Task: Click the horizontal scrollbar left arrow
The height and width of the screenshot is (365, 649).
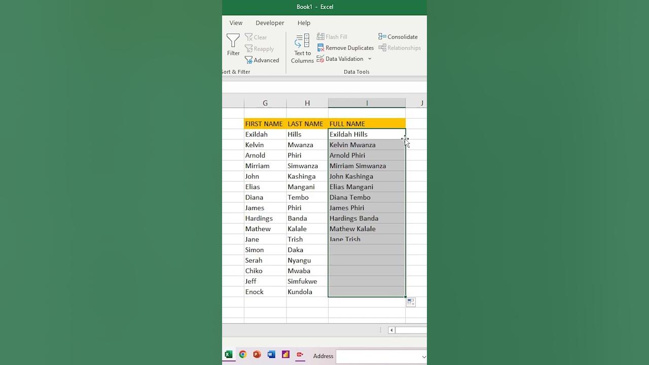Action: pyautogui.click(x=391, y=330)
